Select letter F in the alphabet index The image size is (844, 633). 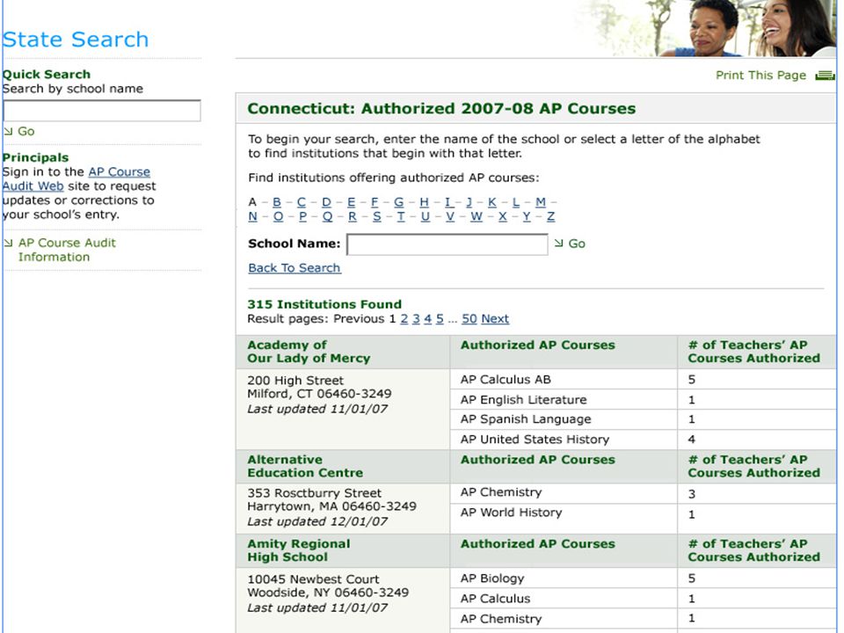click(375, 202)
